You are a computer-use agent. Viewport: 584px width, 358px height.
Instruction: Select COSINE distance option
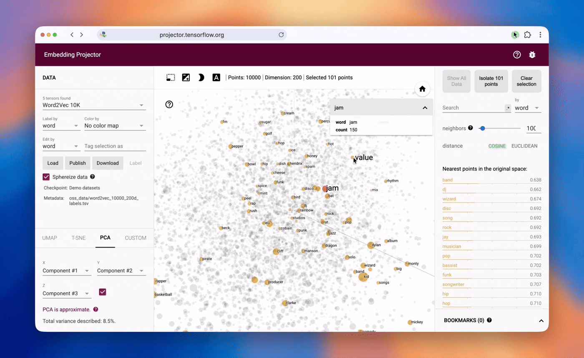(x=497, y=146)
